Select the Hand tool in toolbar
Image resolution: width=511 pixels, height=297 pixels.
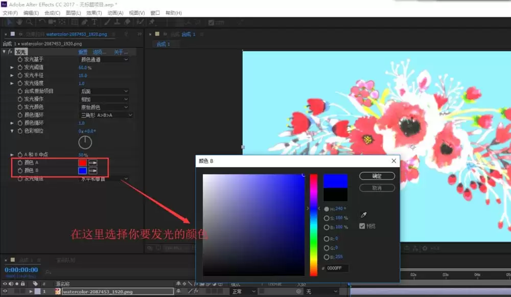(19, 22)
